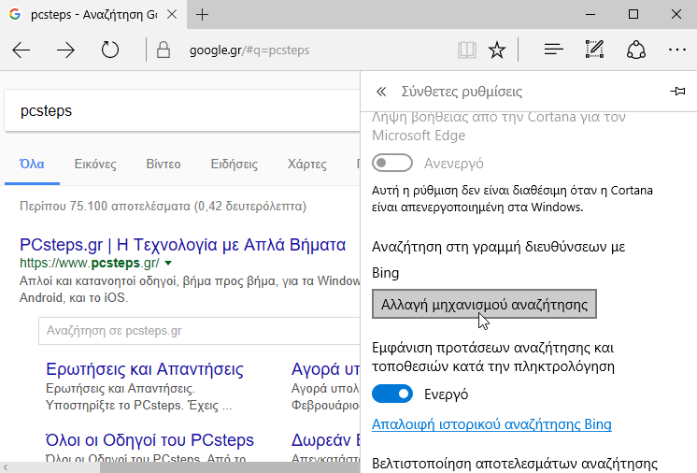Switch to the Εικόνες tab

pos(95,165)
